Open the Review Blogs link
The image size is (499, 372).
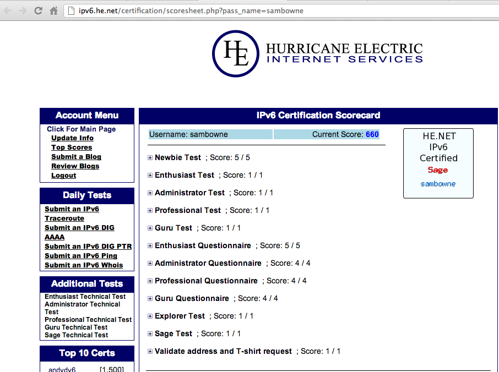[75, 166]
